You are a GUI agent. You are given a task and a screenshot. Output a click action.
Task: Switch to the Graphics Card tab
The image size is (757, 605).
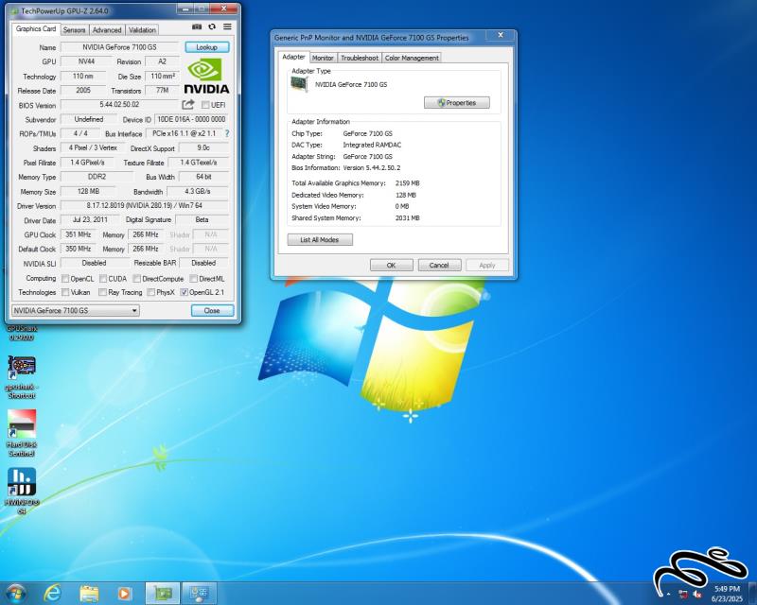pyautogui.click(x=36, y=29)
